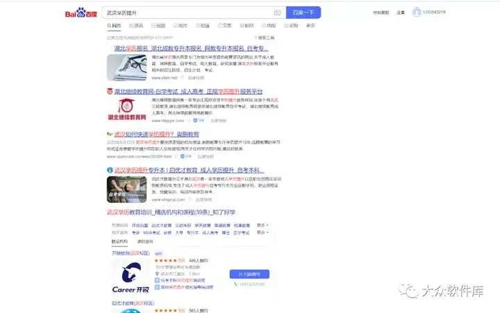The width and height of the screenshot is (500, 313).
Task: Click the Baidu paw logo
Action: [x=81, y=12]
